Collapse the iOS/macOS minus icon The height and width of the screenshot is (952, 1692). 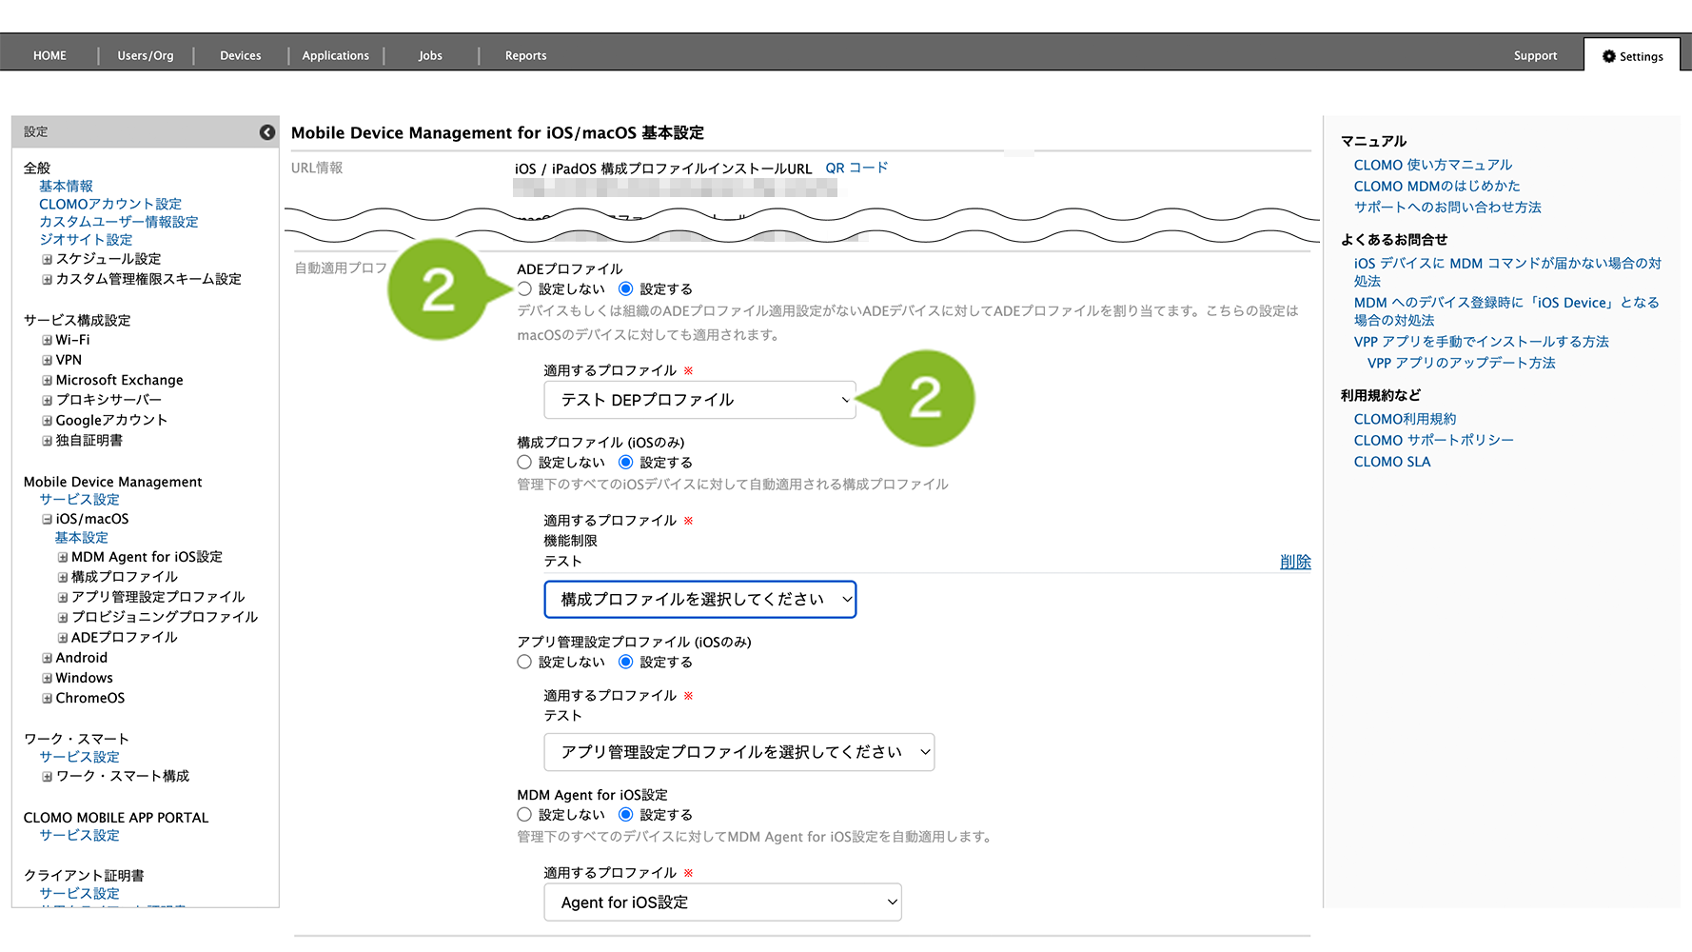47,519
